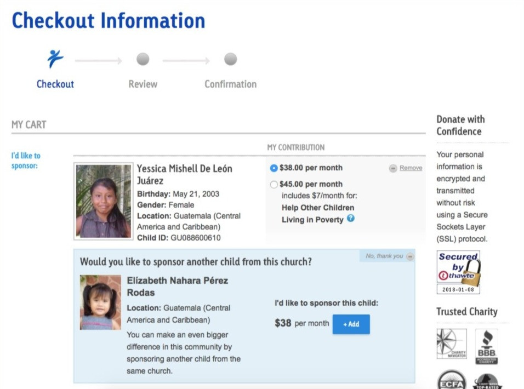Select the $38.00 per month option
This screenshot has height=389, width=524.
[274, 168]
